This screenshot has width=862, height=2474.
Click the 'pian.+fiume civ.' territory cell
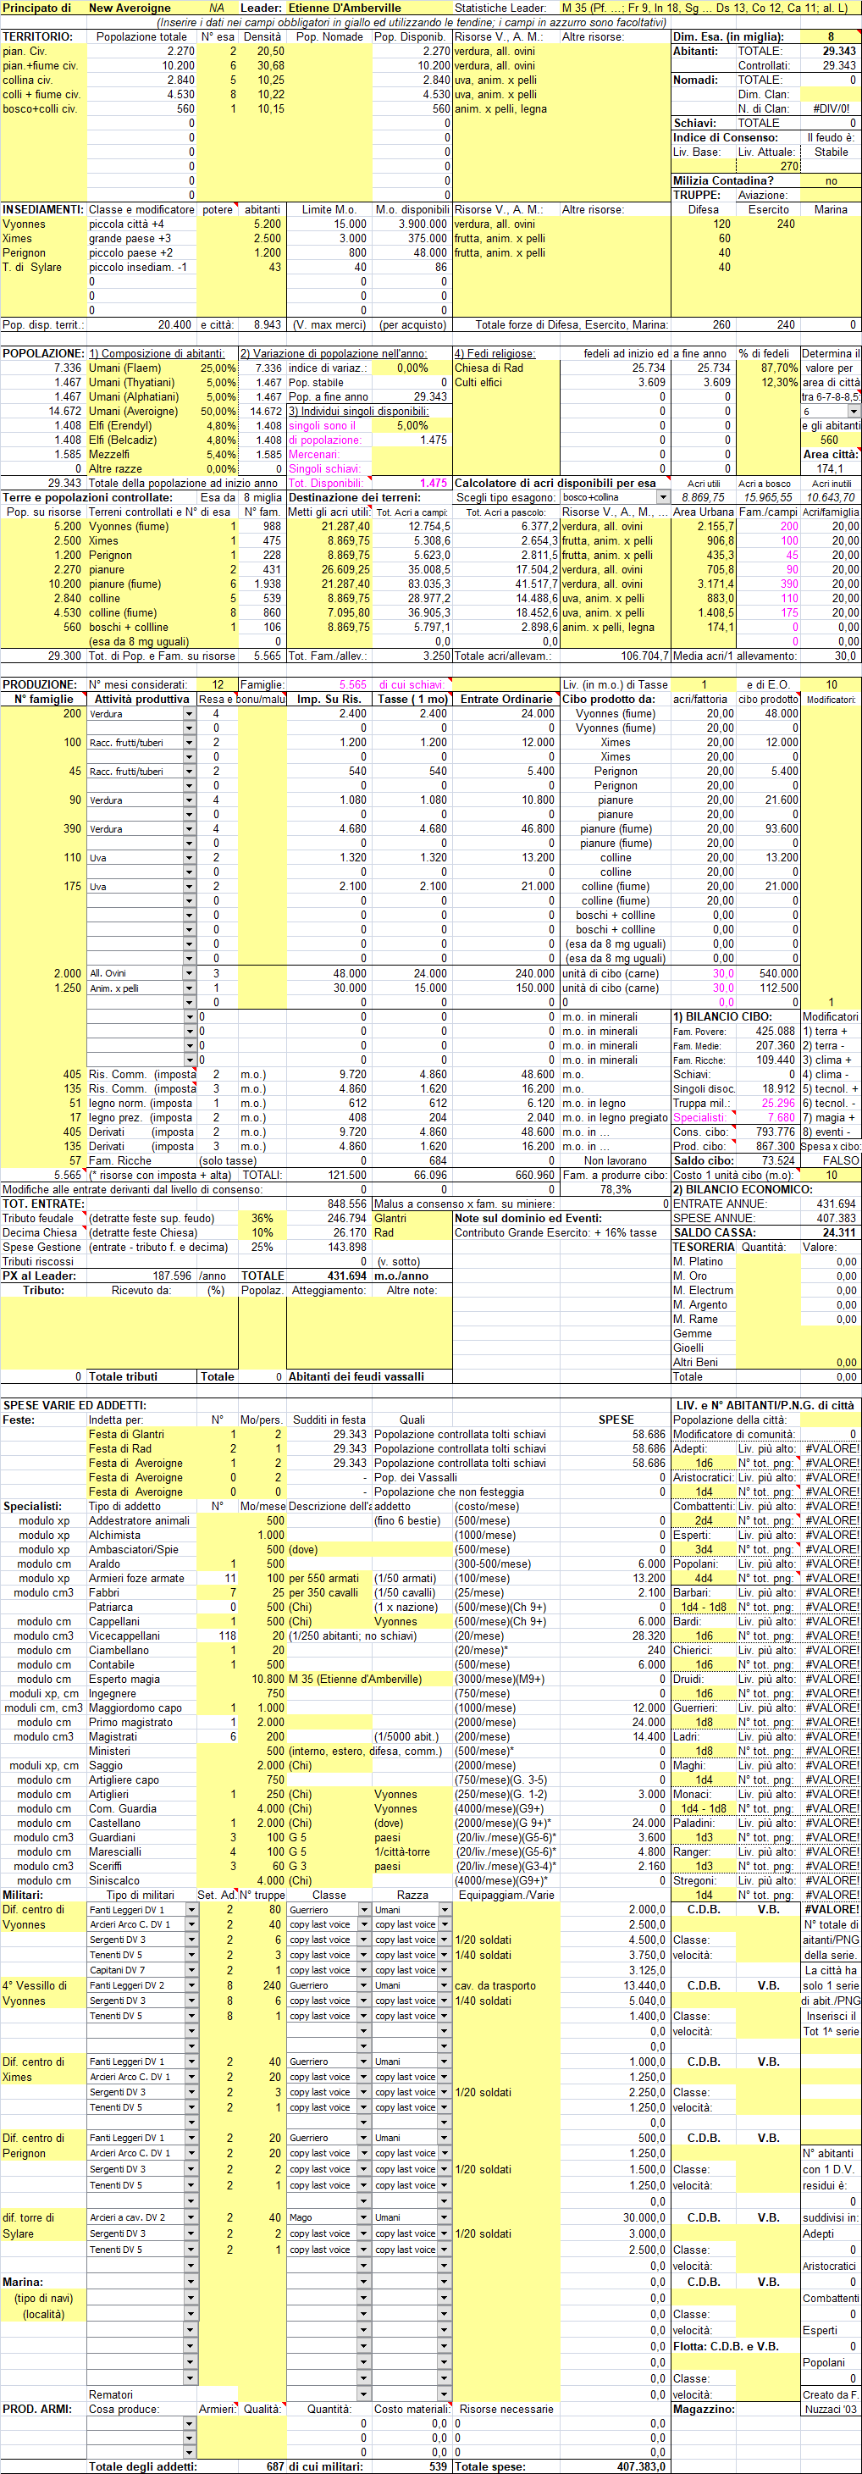[43, 65]
